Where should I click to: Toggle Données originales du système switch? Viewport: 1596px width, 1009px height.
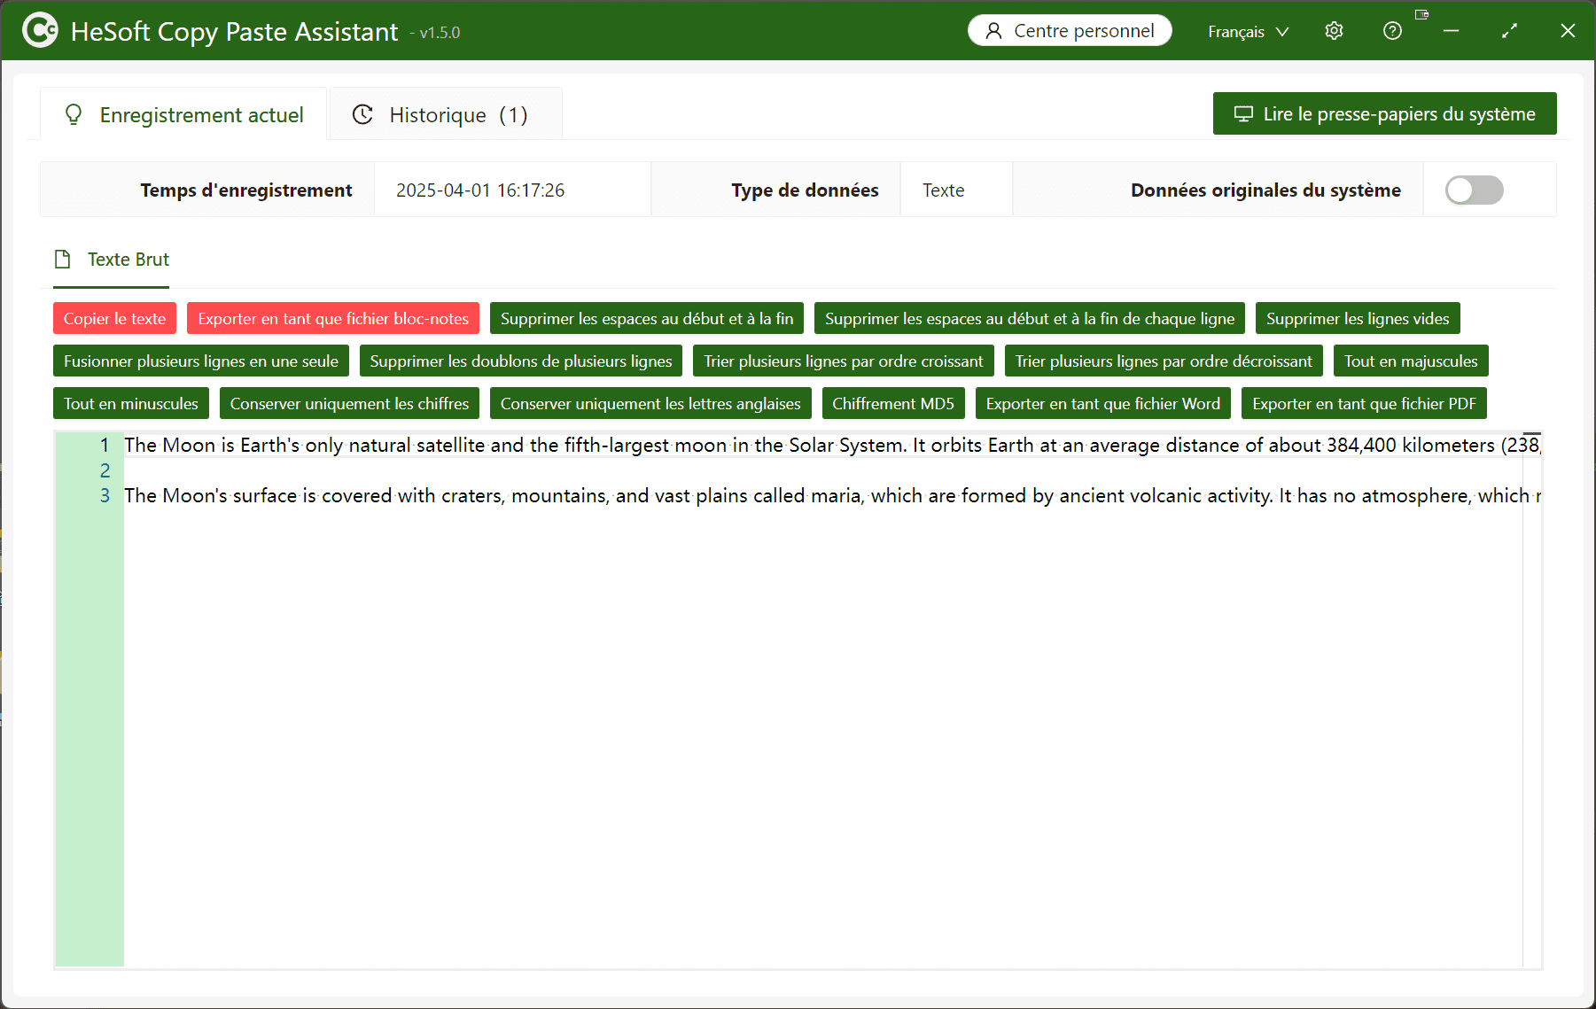[x=1474, y=190]
